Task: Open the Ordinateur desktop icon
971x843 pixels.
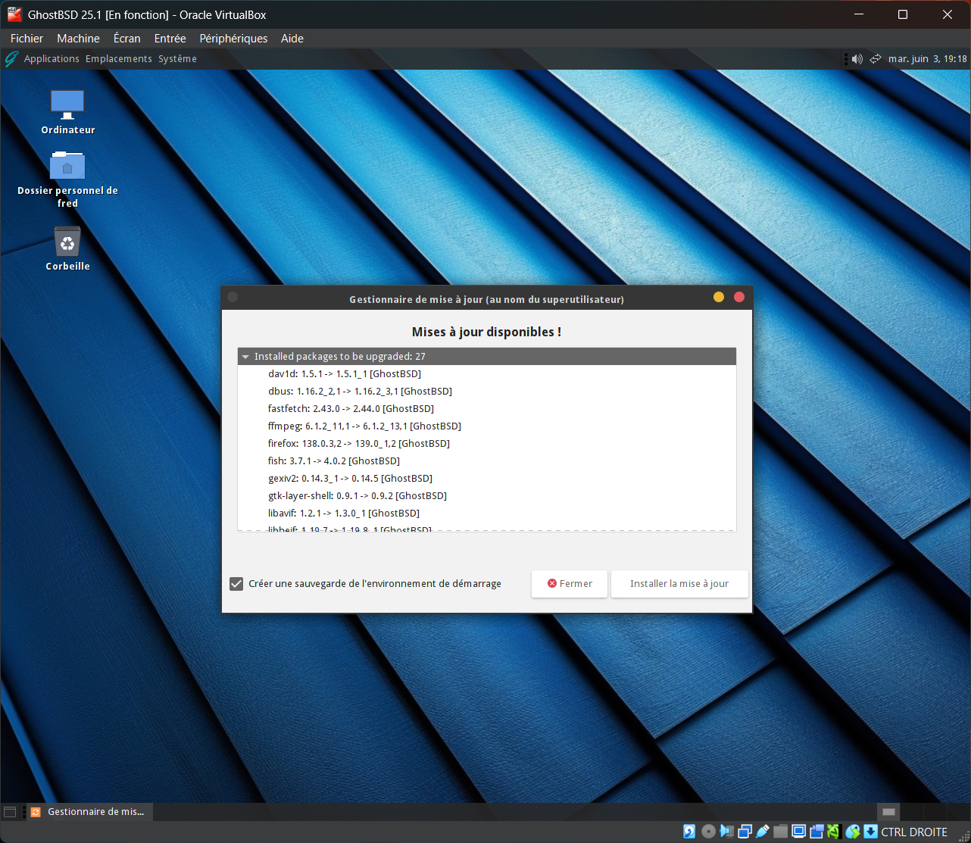Action: pyautogui.click(x=67, y=104)
